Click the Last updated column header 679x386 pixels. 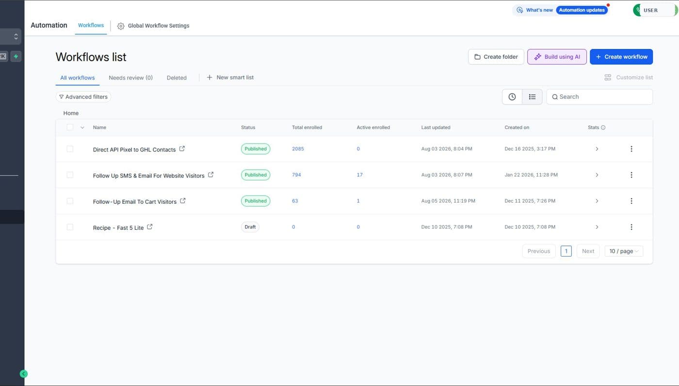[436, 128]
